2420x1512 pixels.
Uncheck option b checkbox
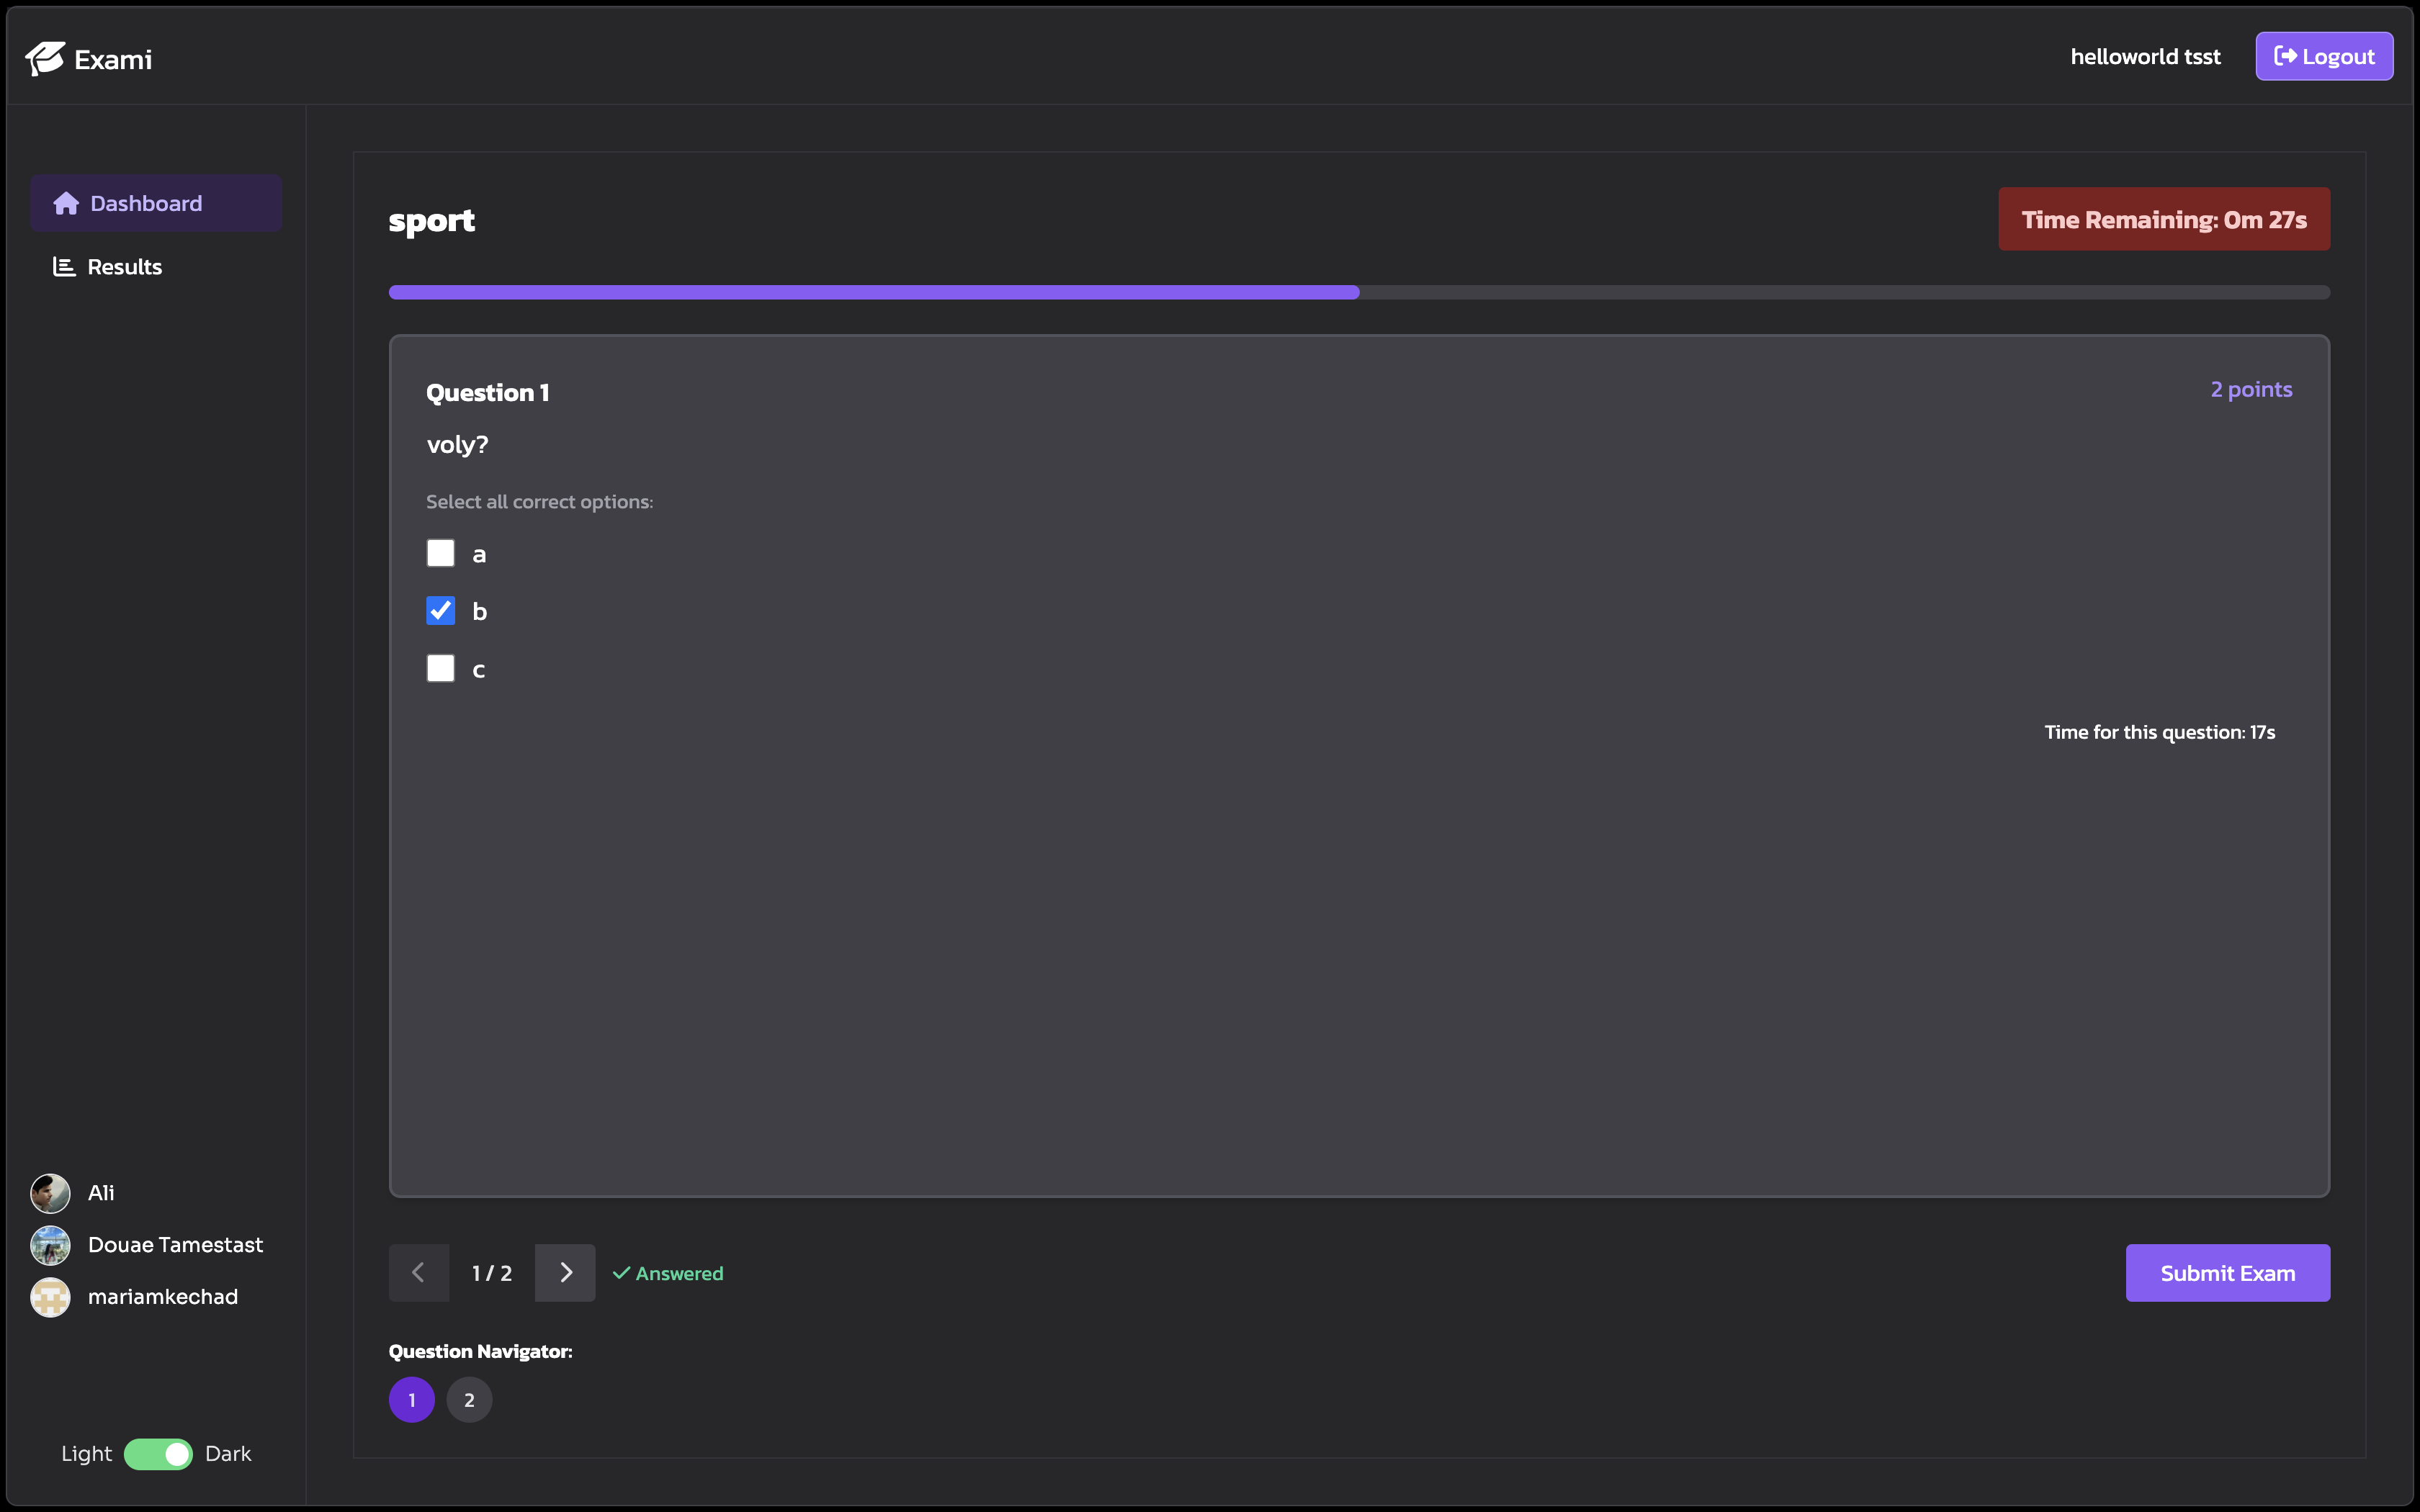click(441, 611)
